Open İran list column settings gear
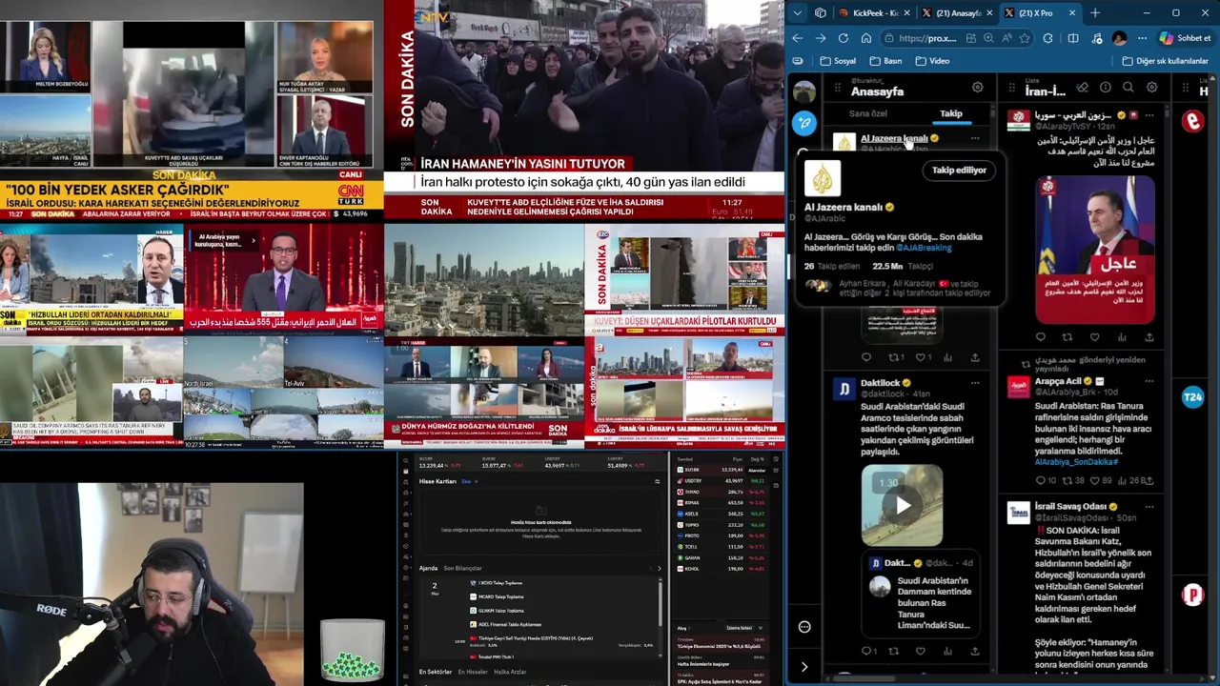This screenshot has width=1220, height=686. 1151,88
